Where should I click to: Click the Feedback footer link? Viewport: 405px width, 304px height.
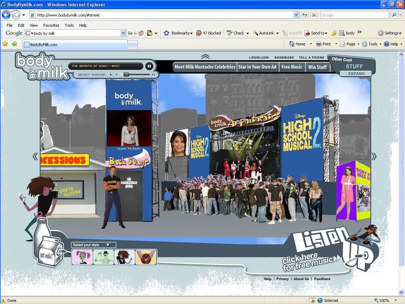pos(322,279)
